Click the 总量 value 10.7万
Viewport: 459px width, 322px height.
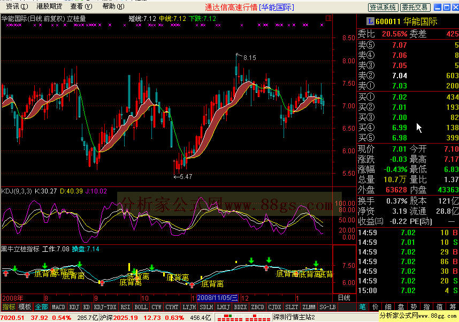coord(395,179)
